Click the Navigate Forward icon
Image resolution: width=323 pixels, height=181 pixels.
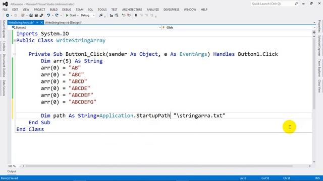pyautogui.click(x=16, y=16)
